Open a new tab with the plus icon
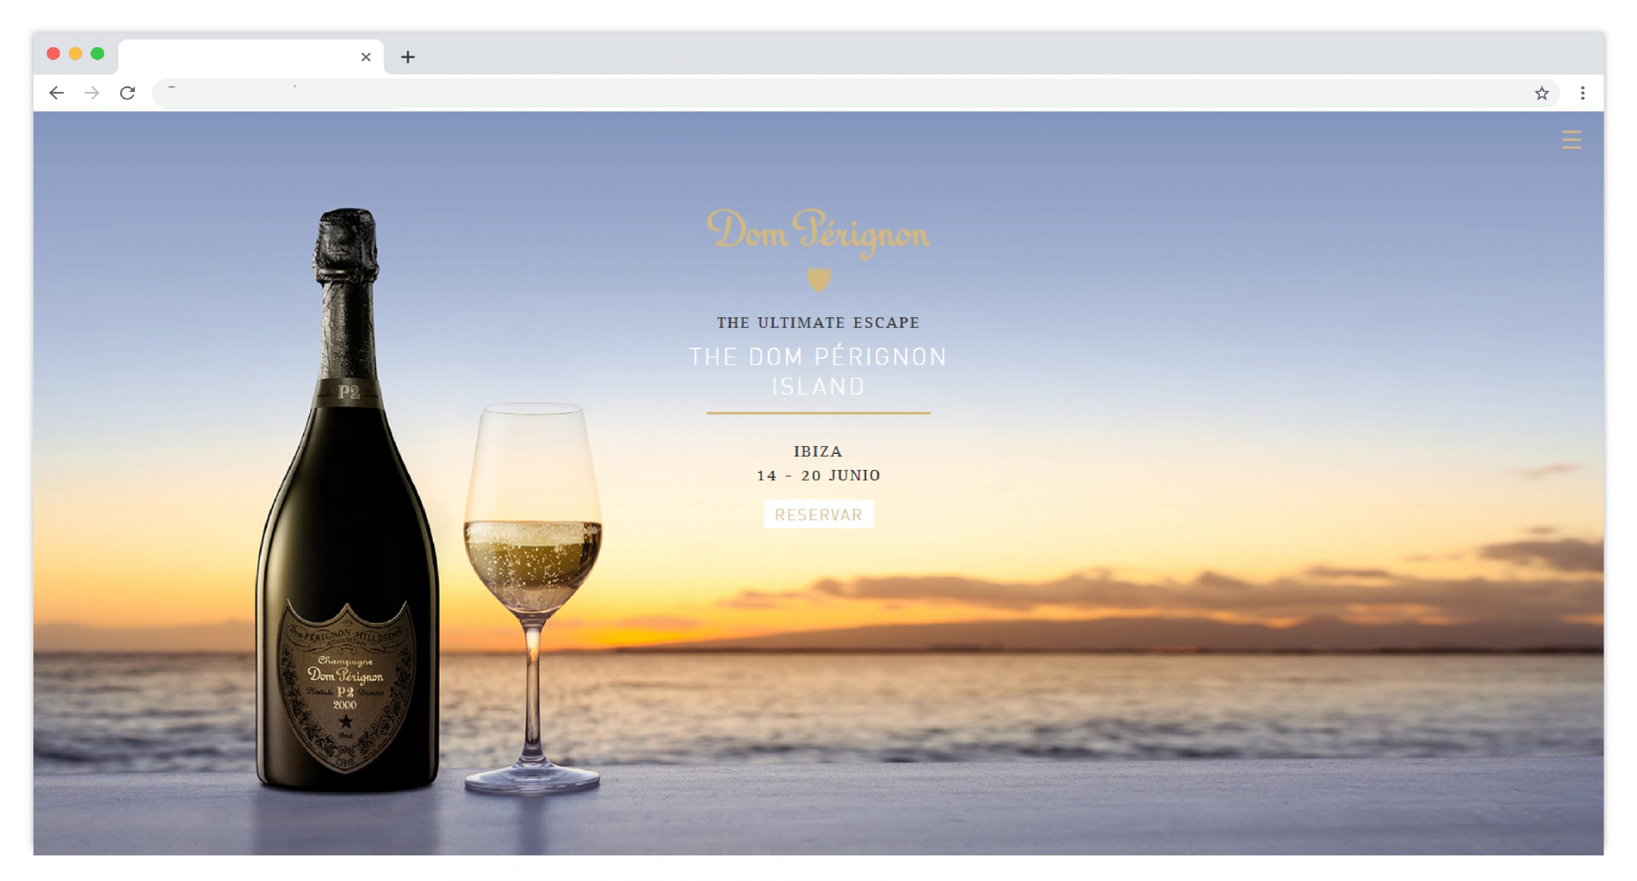The image size is (1637, 881). [408, 57]
